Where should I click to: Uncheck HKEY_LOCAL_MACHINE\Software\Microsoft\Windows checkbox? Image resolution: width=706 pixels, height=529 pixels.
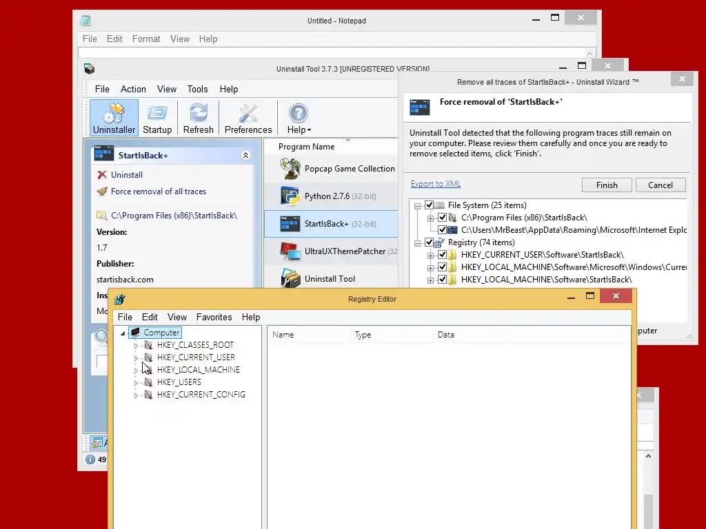pos(442,267)
